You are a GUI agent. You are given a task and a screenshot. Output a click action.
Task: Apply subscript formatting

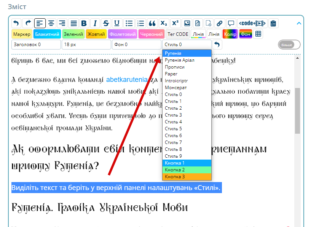point(164,23)
